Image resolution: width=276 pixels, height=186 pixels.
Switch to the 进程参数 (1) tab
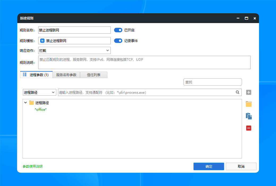point(36,75)
